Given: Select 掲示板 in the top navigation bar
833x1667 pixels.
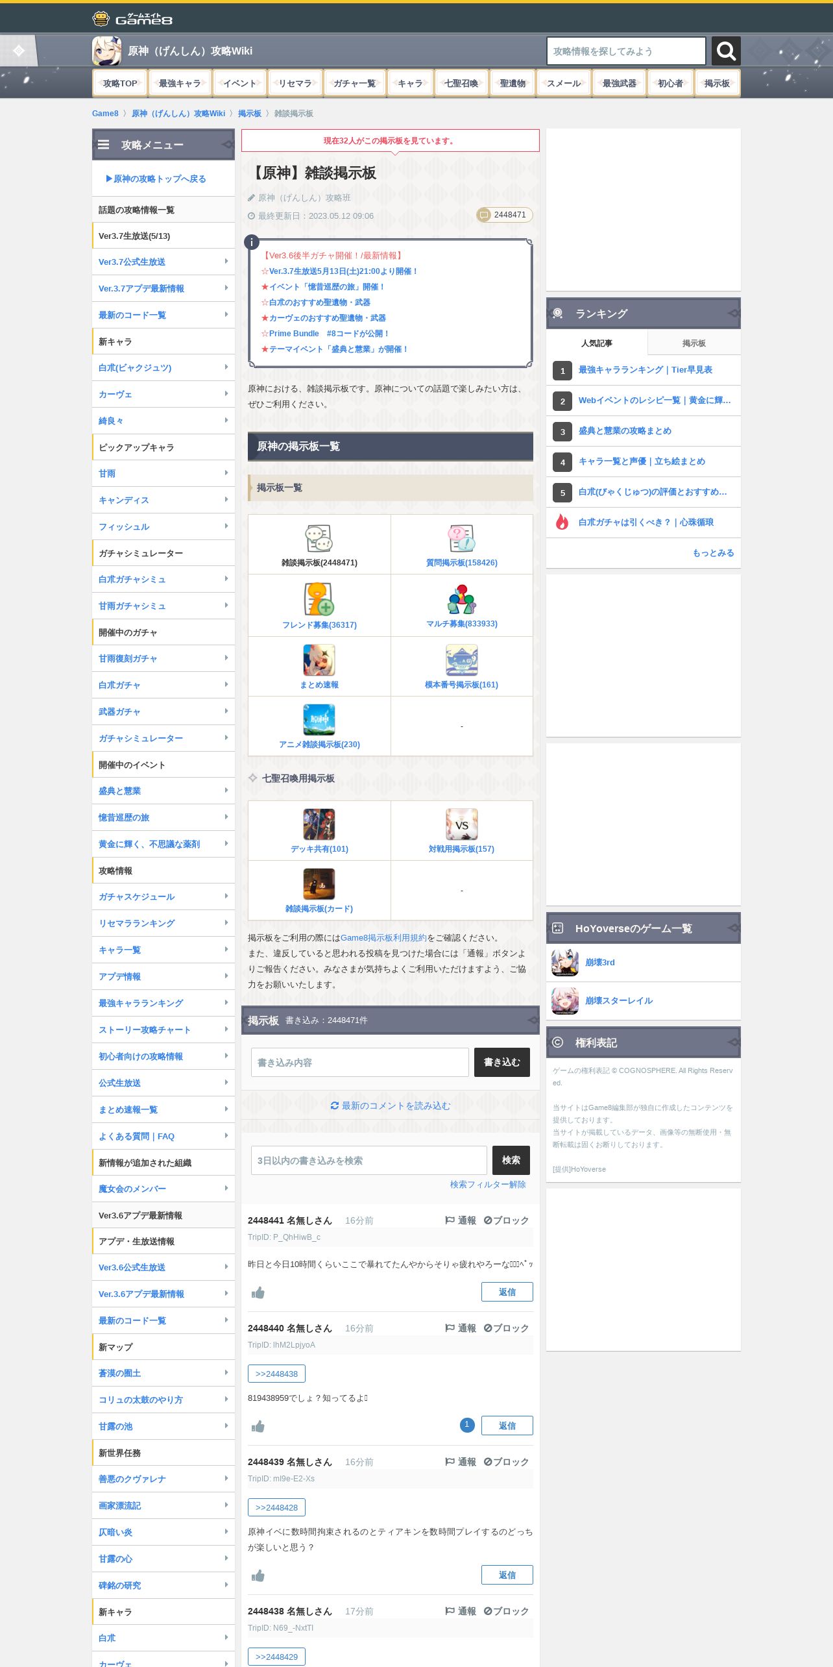Looking at the screenshot, I should click(x=717, y=83).
